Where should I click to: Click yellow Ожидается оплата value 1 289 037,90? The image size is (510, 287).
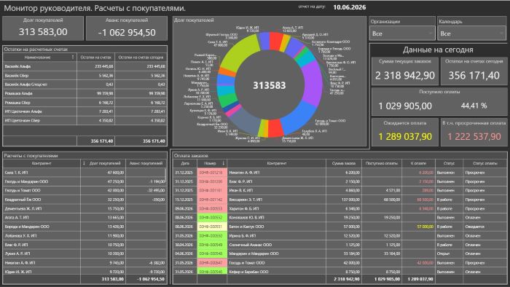point(405,136)
